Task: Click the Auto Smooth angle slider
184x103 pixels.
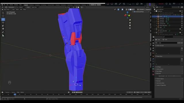Action: (x=174, y=76)
